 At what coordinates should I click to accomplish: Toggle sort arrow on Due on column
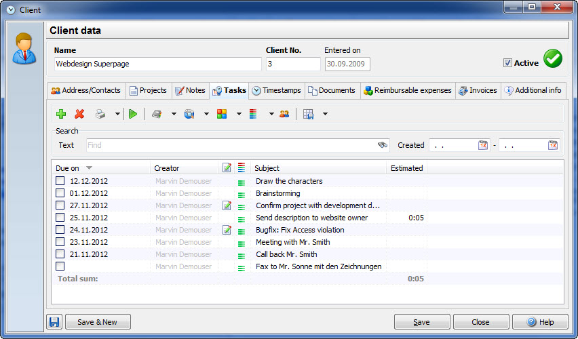(89, 168)
